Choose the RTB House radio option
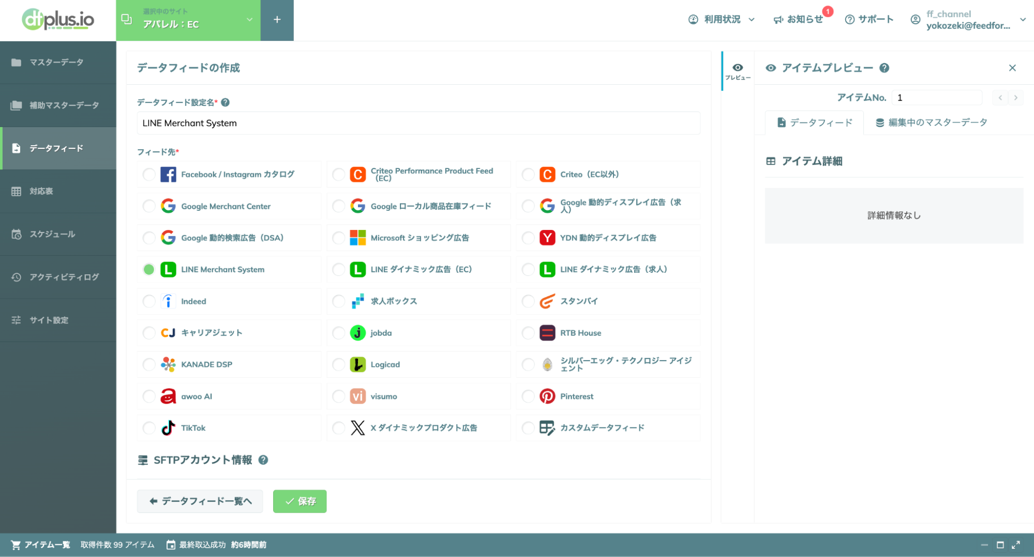 [x=528, y=333]
